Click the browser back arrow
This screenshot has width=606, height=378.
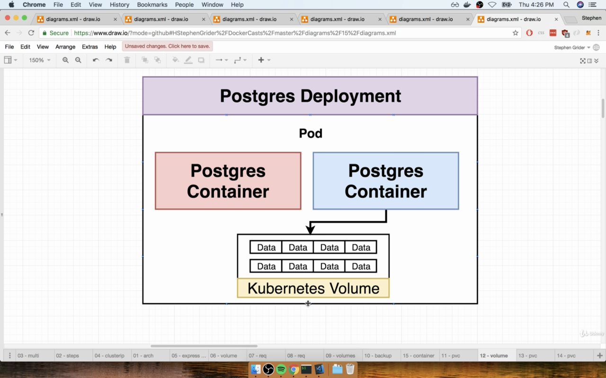(x=8, y=33)
